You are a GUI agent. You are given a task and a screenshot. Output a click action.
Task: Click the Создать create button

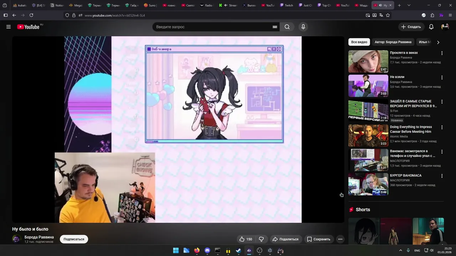click(x=411, y=27)
